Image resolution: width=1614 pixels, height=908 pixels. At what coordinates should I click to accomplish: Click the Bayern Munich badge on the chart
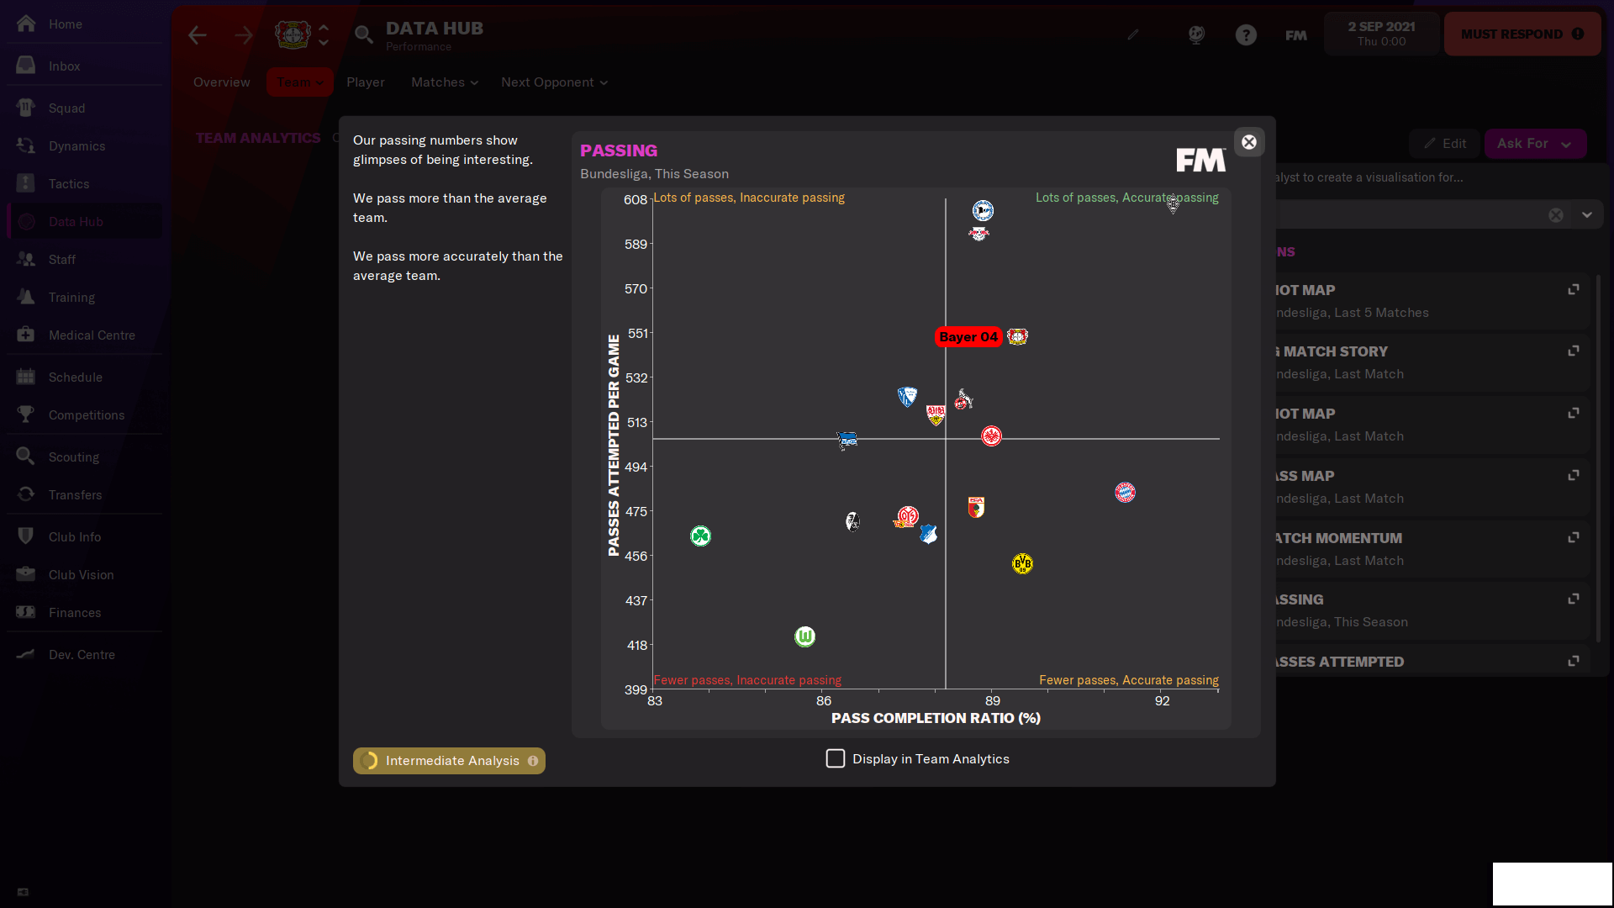tap(1125, 493)
